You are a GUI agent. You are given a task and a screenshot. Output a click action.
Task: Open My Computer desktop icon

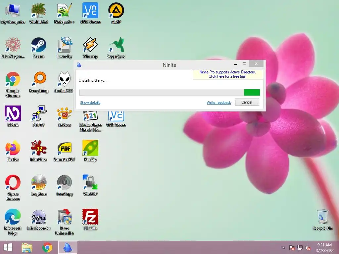(x=13, y=13)
